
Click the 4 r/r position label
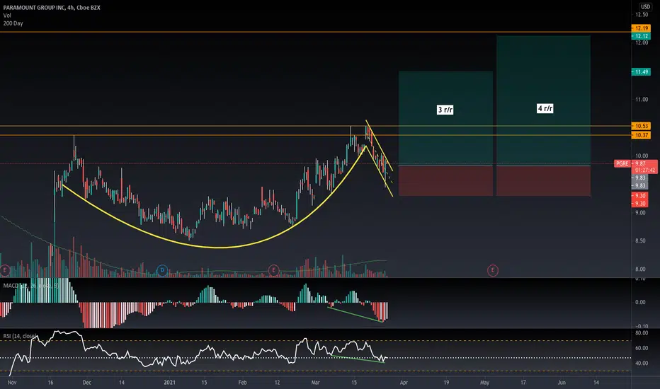(x=545, y=108)
